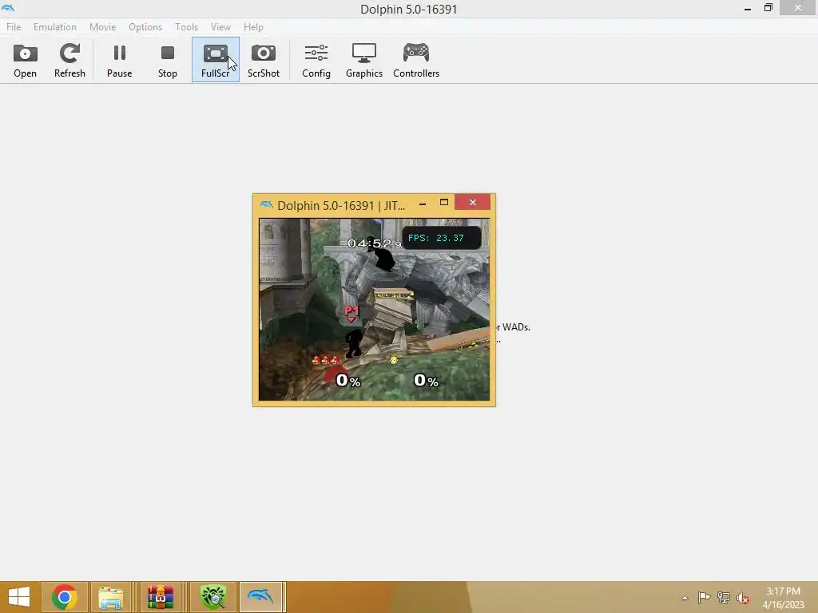This screenshot has height=613, width=818.
Task: Open the Config settings
Action: (316, 61)
